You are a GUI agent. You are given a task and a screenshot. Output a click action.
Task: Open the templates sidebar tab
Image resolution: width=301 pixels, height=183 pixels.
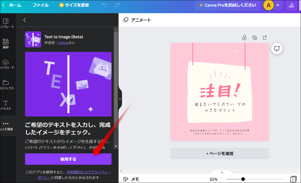[x=6, y=23]
